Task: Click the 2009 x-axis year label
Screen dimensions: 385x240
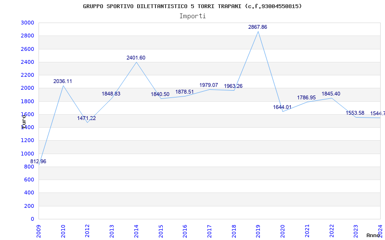Action: pos(38,231)
